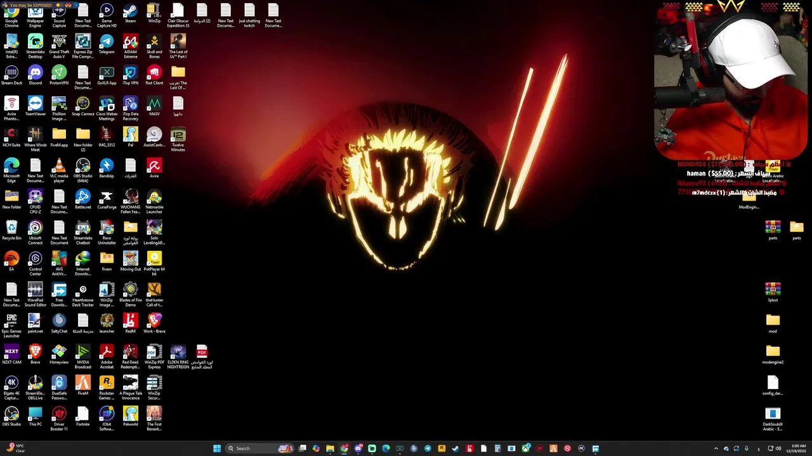Open the WinZip shortcut in top row

pos(154,14)
